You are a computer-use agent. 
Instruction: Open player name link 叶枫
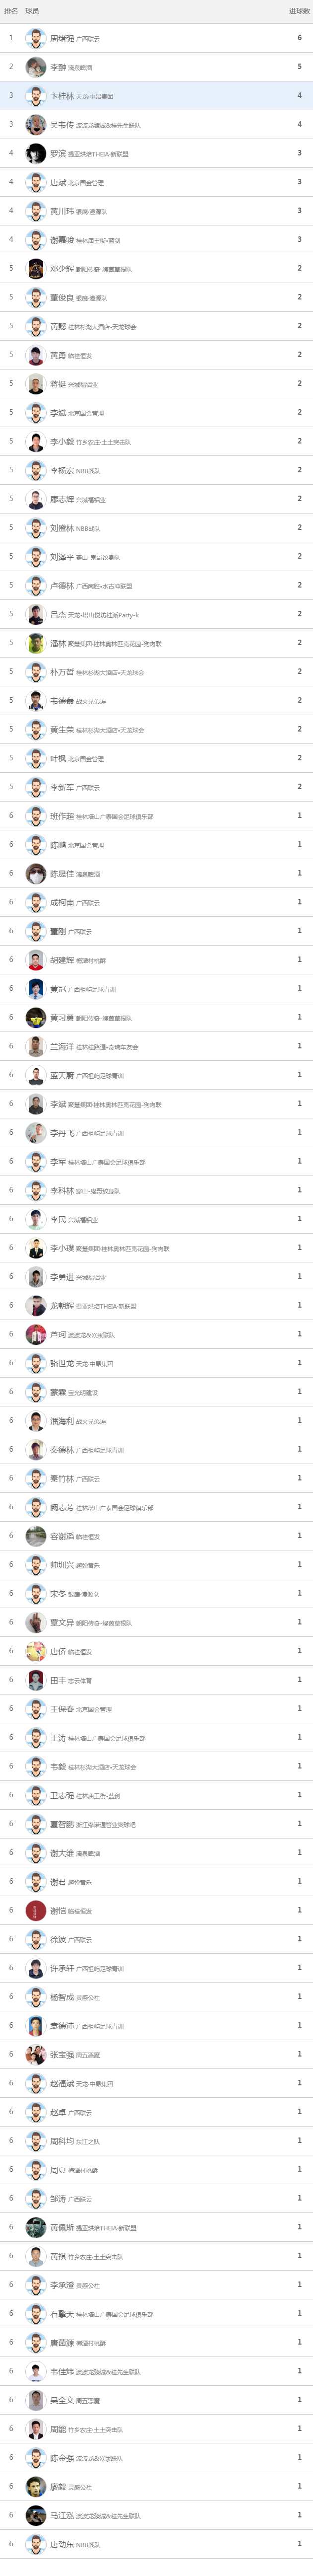coord(58,759)
